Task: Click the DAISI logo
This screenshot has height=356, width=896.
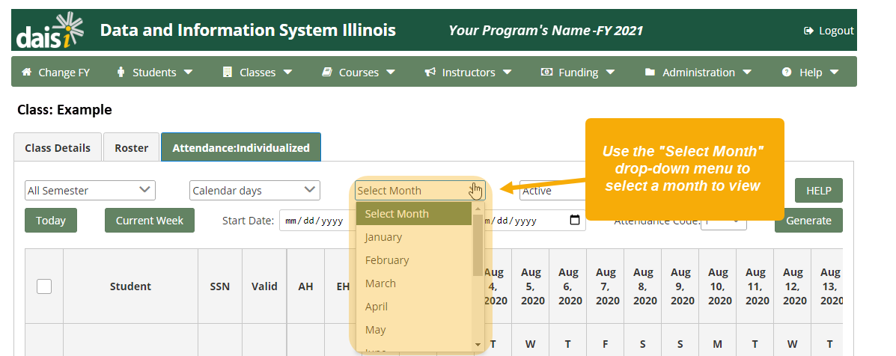Action: (49, 30)
